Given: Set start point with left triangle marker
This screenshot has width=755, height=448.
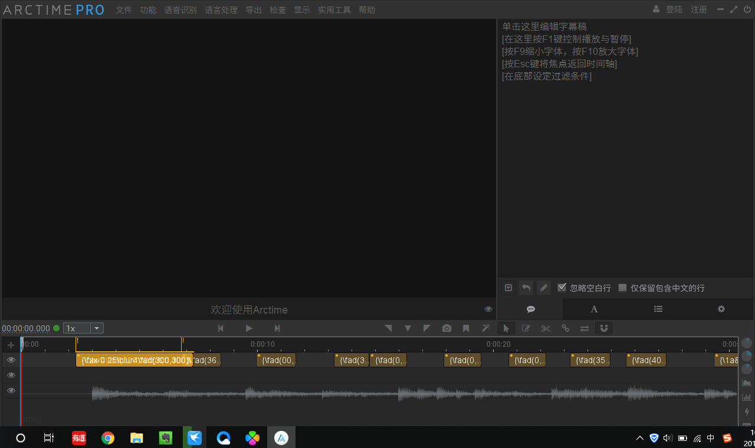Looking at the screenshot, I should point(388,328).
